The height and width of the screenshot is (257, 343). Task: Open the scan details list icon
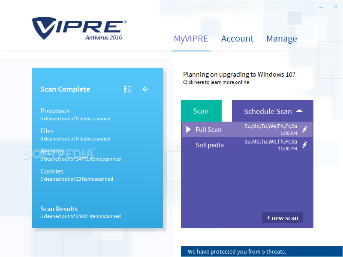(128, 89)
